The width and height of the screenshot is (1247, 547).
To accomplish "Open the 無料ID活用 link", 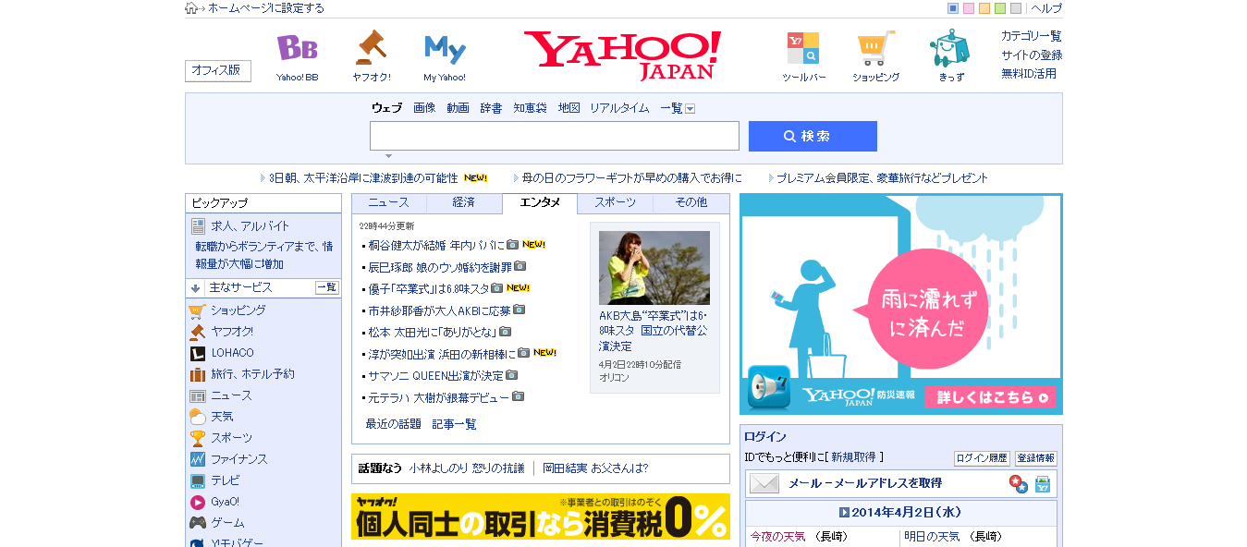I will click(x=1029, y=73).
